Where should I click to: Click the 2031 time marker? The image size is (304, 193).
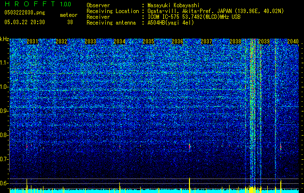coord(32,41)
